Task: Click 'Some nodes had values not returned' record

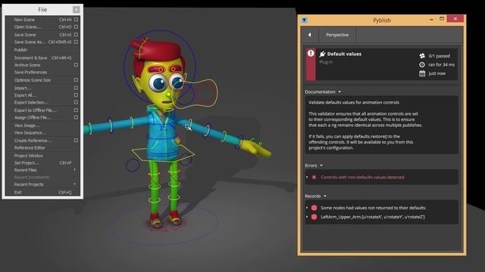Action: (374, 208)
